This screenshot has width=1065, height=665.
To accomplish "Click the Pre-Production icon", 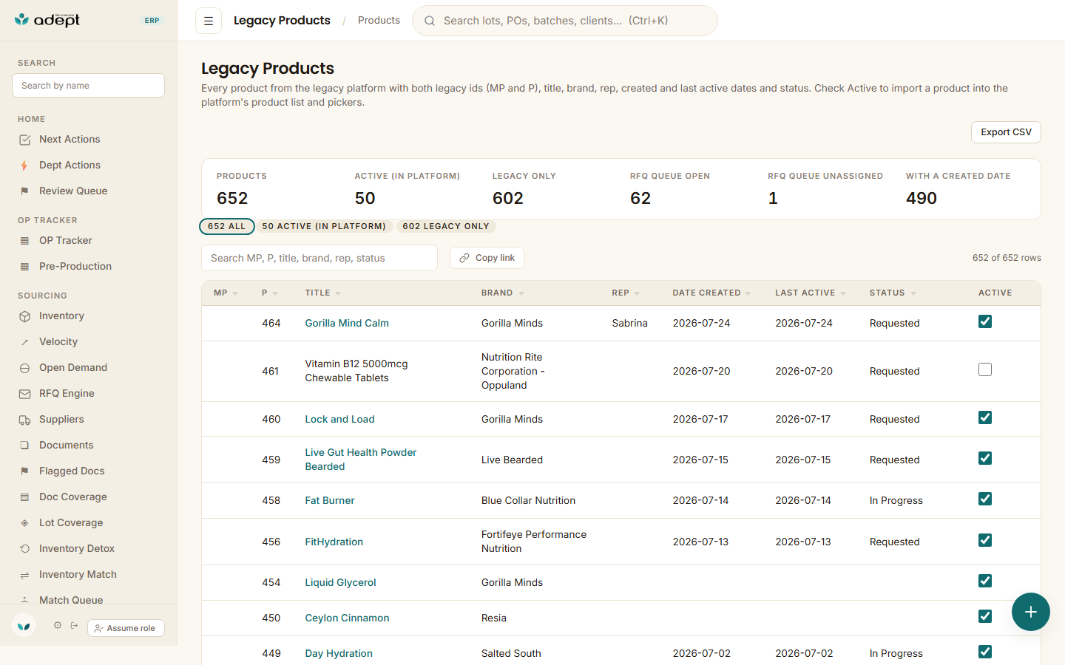I will pyautogui.click(x=25, y=267).
